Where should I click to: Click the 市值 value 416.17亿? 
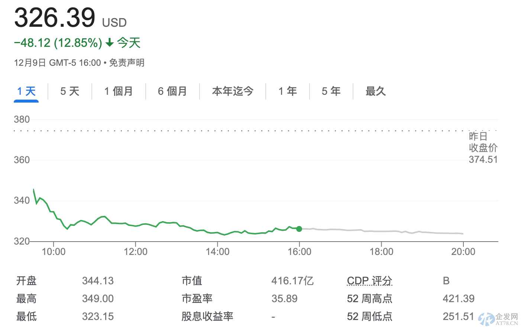click(x=292, y=281)
